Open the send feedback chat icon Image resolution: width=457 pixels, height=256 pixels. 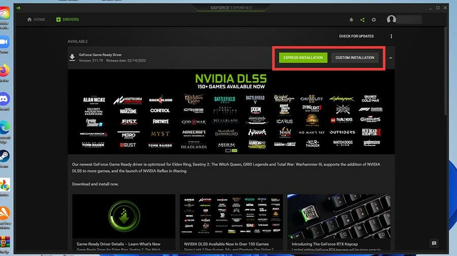(x=434, y=243)
